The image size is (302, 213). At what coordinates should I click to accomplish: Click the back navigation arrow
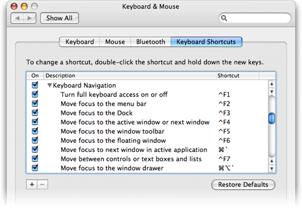tap(17, 18)
